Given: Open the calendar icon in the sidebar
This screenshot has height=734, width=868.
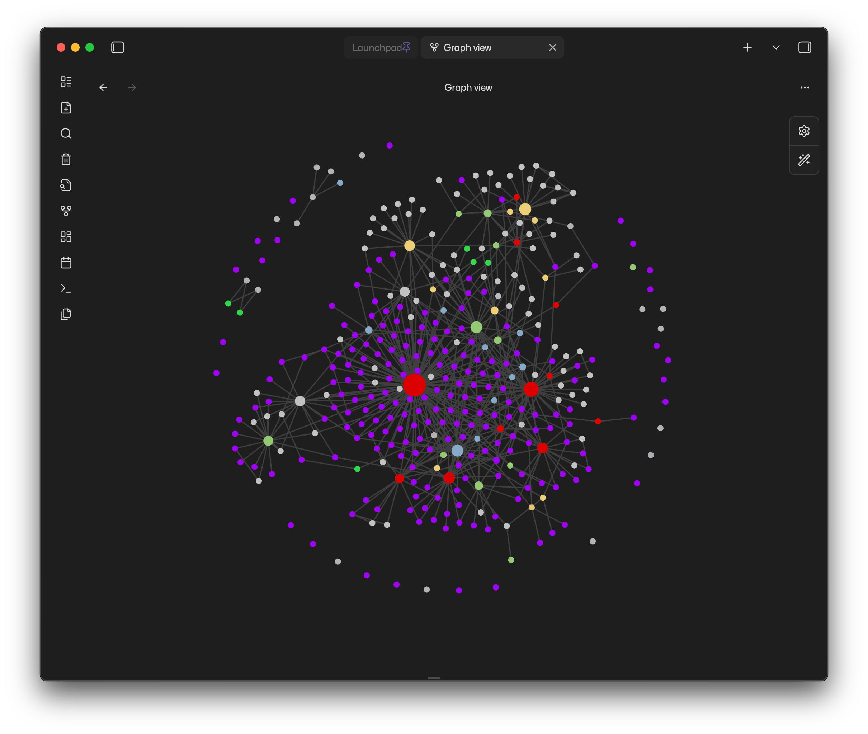Looking at the screenshot, I should tap(66, 262).
